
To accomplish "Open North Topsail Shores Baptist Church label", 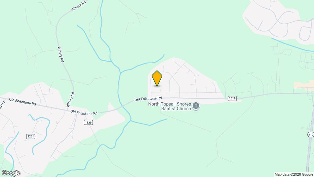I will point(170,106).
